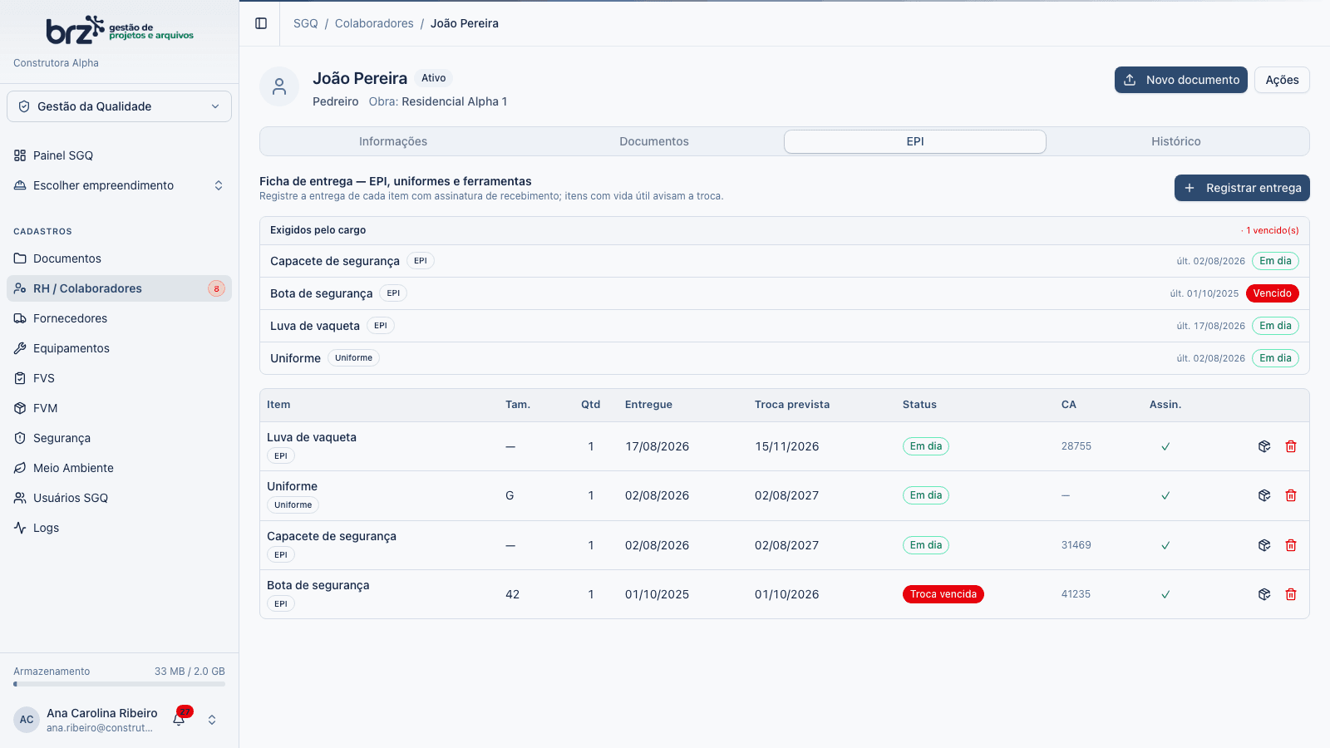
Task: Click the '1 vencido(s)' indicator
Action: pyautogui.click(x=1270, y=230)
